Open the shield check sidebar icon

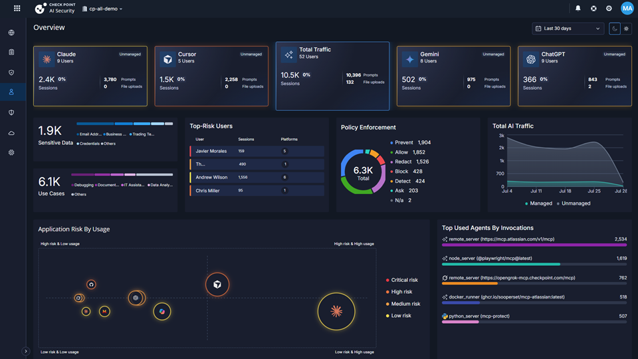pyautogui.click(x=11, y=72)
